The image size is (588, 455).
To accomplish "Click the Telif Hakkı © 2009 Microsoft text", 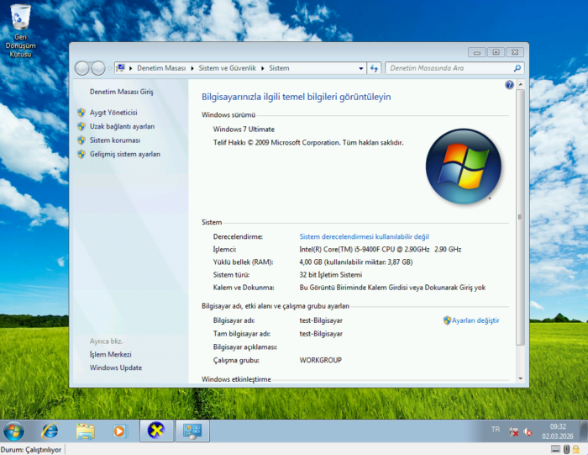I will (308, 143).
